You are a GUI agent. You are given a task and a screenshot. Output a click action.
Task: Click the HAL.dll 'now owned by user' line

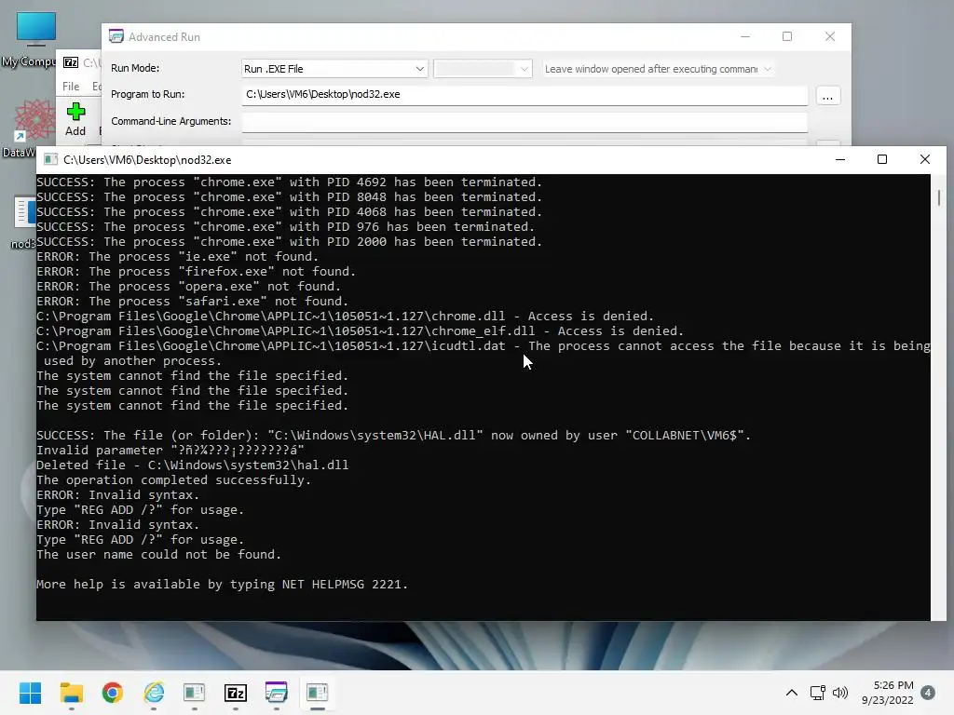tap(394, 436)
